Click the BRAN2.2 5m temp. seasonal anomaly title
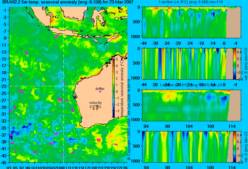Viewport: 248px width, 169px height. (68, 2)
